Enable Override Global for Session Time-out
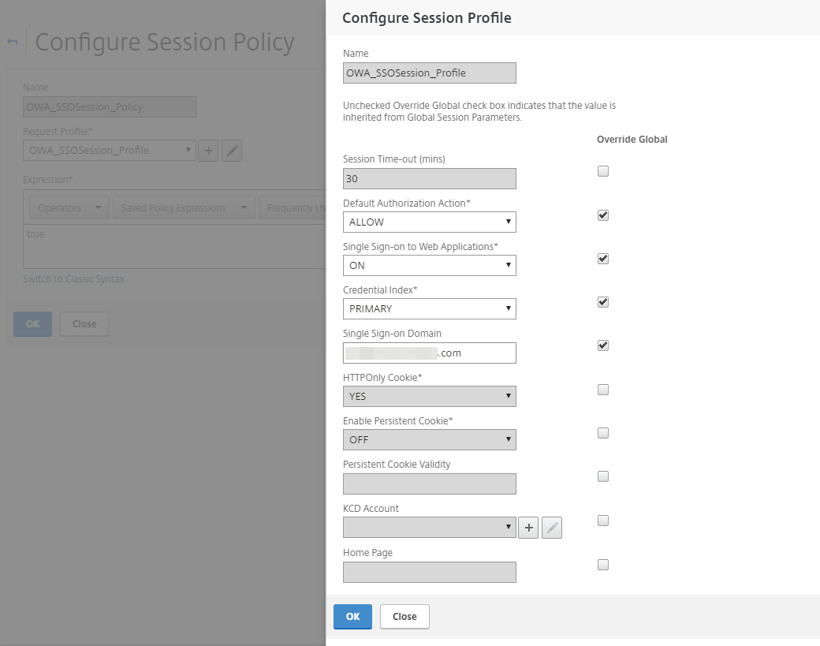 pyautogui.click(x=603, y=171)
